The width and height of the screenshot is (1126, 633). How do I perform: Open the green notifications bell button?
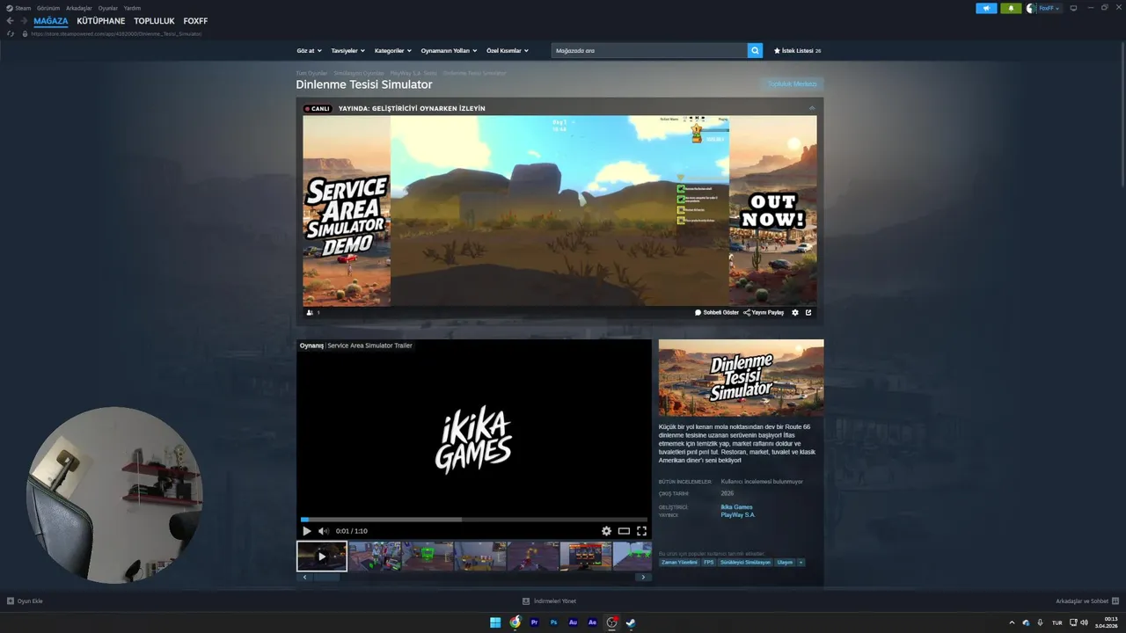1011,8
